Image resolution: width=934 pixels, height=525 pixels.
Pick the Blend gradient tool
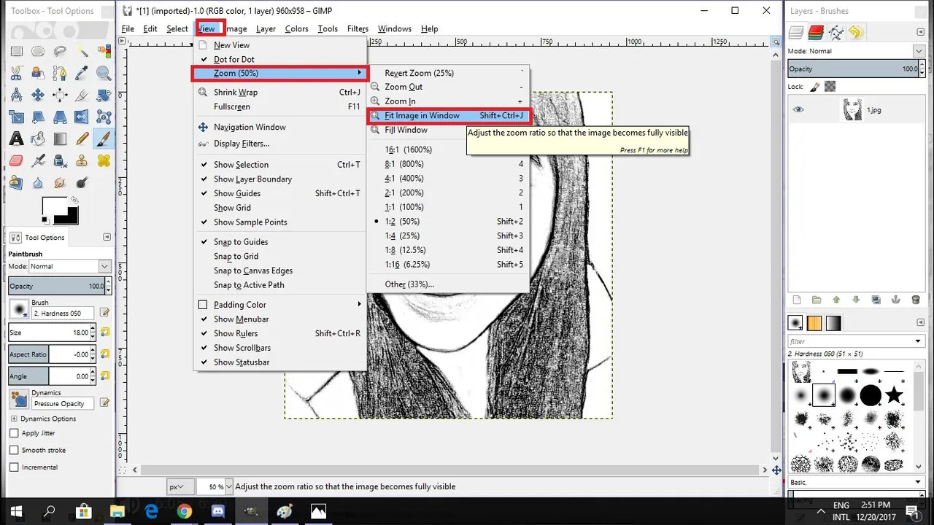point(60,139)
